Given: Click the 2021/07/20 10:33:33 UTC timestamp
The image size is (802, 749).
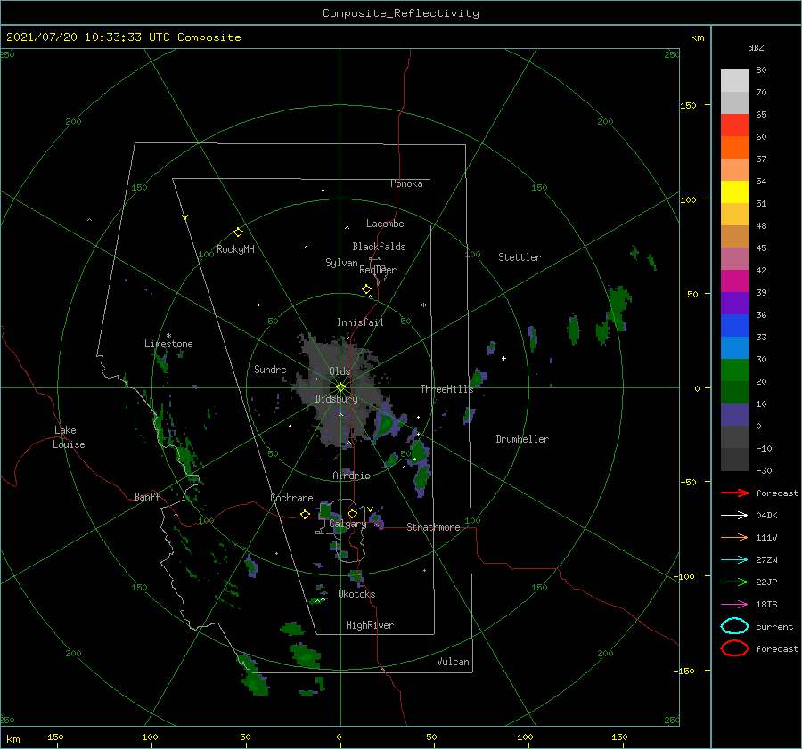Looking at the screenshot, I should pyautogui.click(x=123, y=37).
